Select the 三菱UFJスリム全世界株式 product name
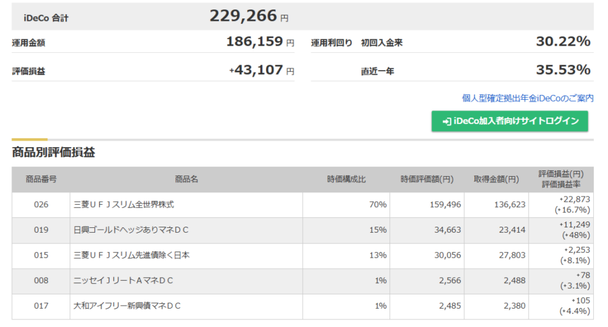The width and height of the screenshot is (608, 327). (x=124, y=204)
